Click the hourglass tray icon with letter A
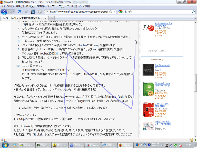The image size is (197, 148). 171,145
